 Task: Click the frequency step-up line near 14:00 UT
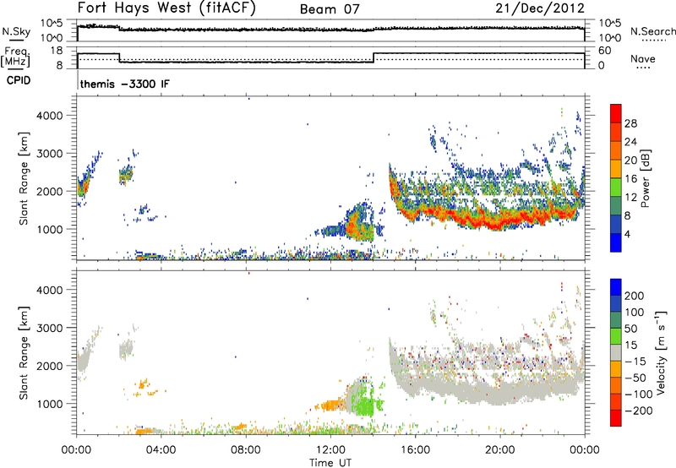[373, 57]
